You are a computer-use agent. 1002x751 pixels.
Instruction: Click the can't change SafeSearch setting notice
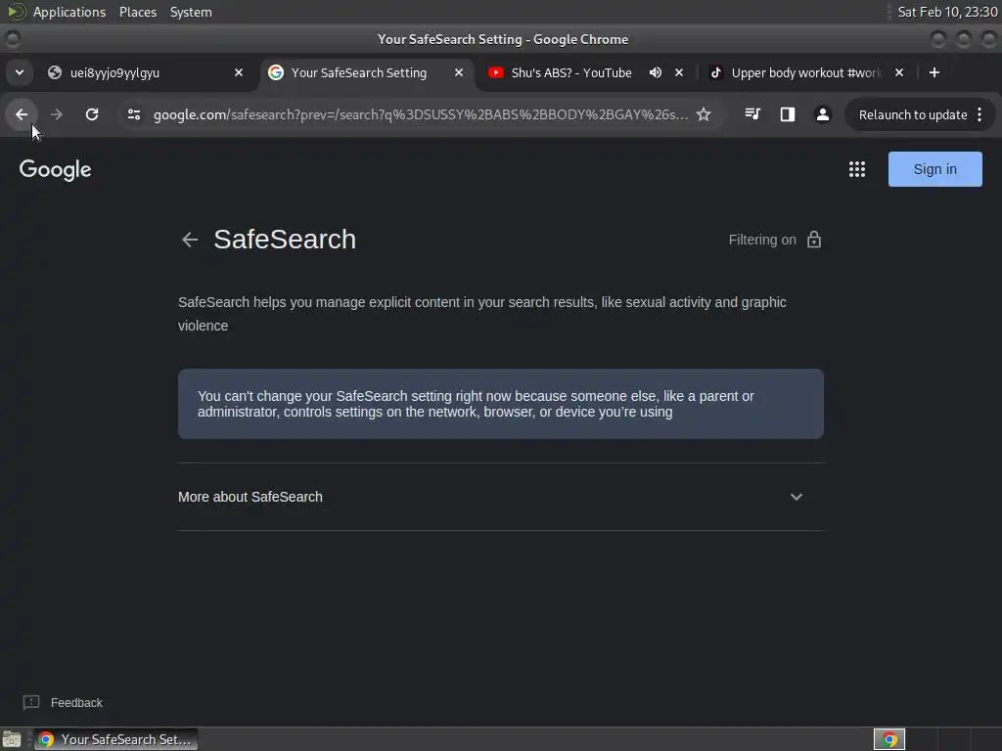(x=500, y=404)
